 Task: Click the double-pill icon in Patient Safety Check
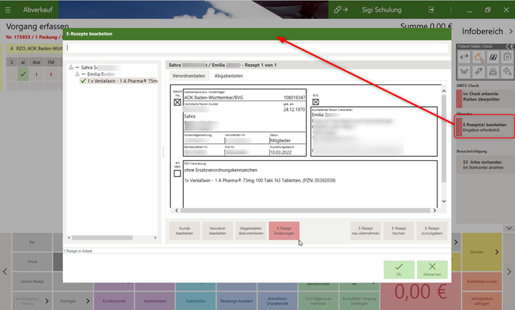493,57
